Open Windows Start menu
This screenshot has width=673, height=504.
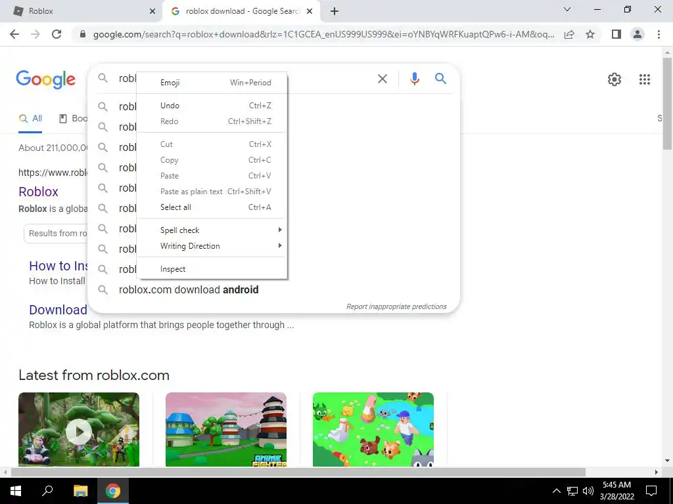tap(16, 491)
